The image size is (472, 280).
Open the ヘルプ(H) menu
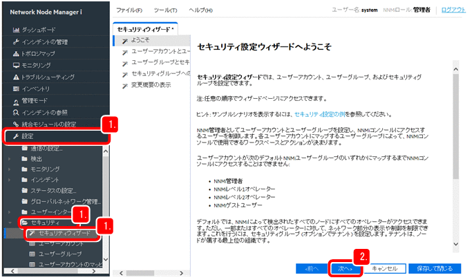[x=200, y=10]
